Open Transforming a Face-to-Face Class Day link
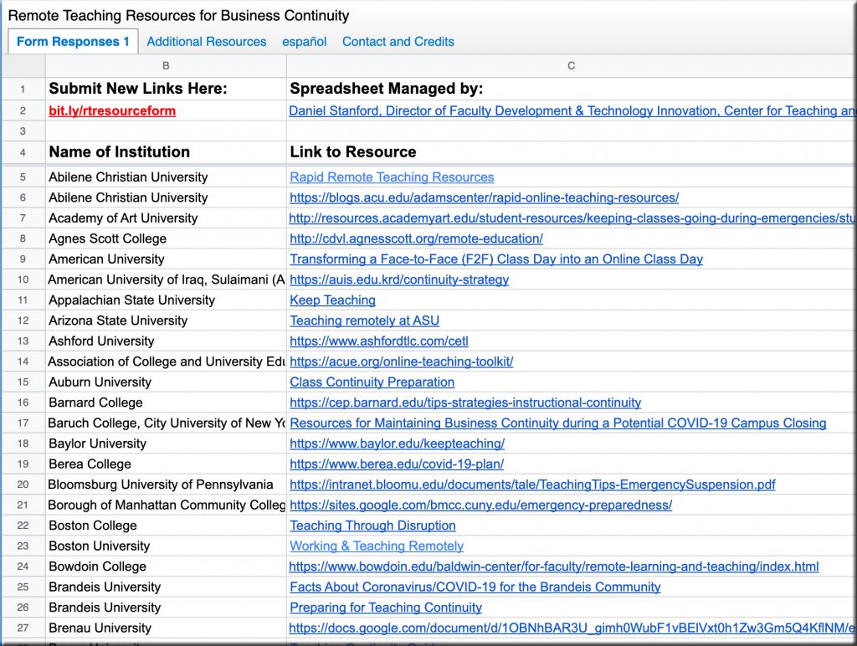The image size is (857, 646). tap(496, 259)
